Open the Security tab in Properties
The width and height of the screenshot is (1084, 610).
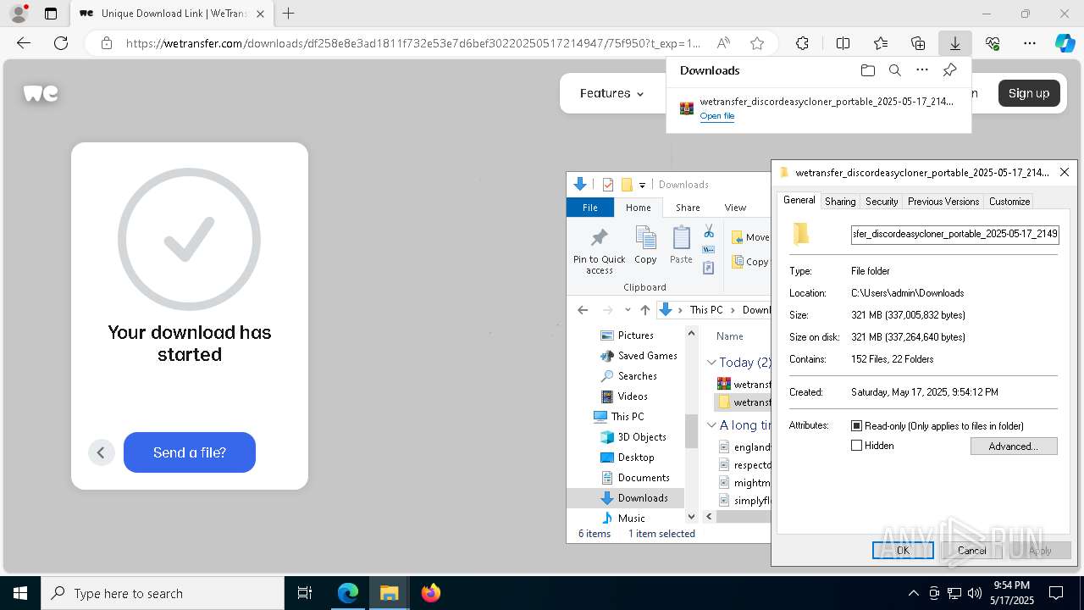pyautogui.click(x=882, y=202)
